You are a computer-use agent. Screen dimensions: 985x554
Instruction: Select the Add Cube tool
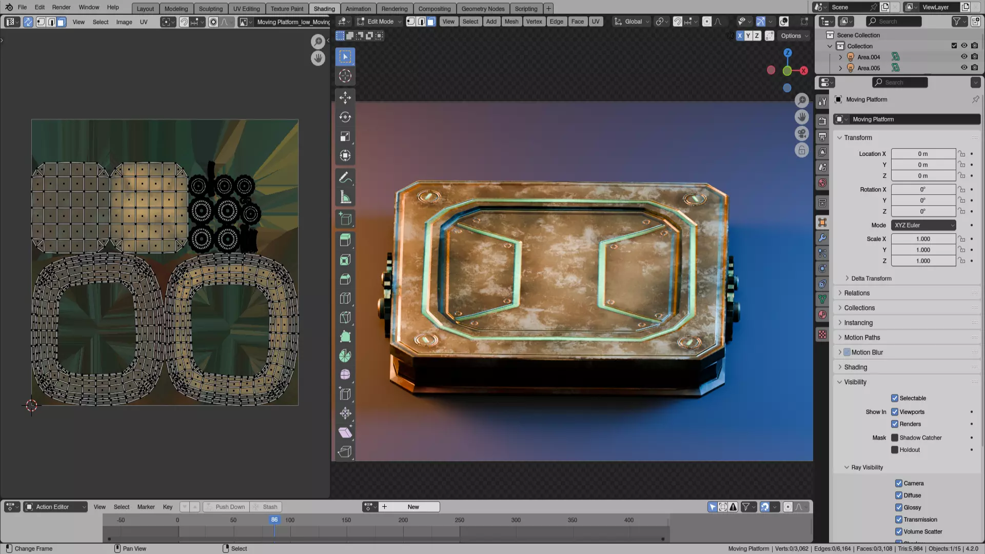click(345, 219)
